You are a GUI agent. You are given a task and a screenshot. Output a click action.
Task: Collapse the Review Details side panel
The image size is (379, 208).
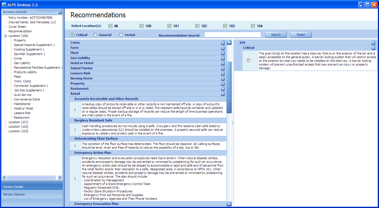60,12
